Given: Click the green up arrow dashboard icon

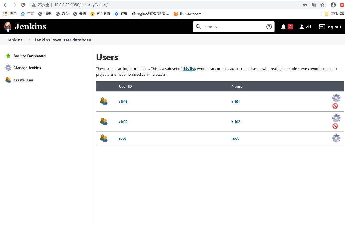Looking at the screenshot, I should tap(8, 56).
